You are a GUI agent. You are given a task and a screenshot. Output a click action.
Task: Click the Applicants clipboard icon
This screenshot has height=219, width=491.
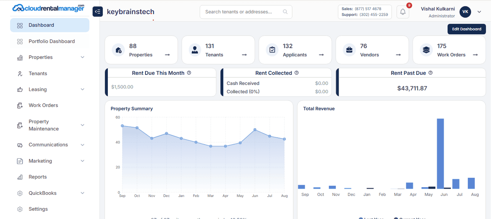coord(272,50)
